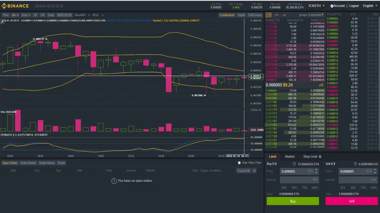380x213 pixels.
Task: Remove the StochRSI indicator with its X
Action: click(x=88, y=15)
